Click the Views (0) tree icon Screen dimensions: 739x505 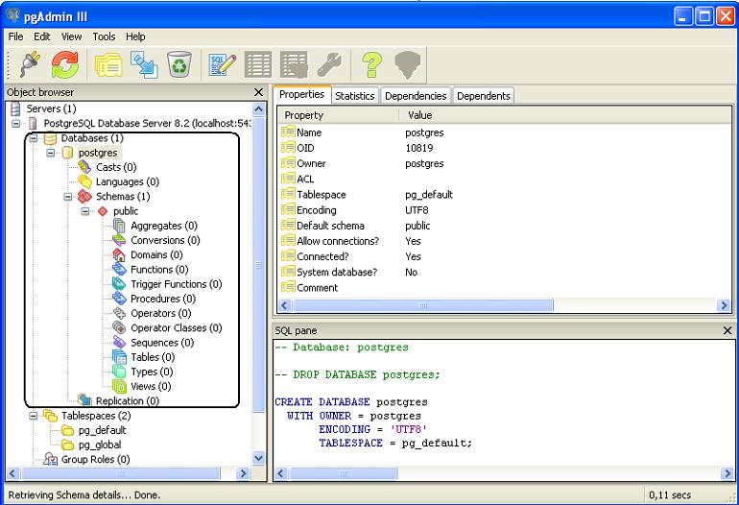[119, 386]
